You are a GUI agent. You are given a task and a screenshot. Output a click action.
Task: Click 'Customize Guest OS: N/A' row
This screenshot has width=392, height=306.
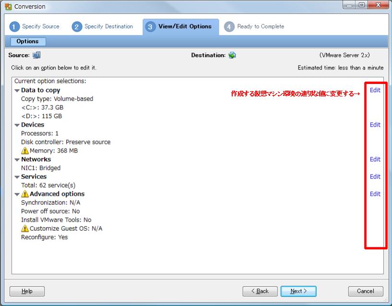(x=66, y=228)
